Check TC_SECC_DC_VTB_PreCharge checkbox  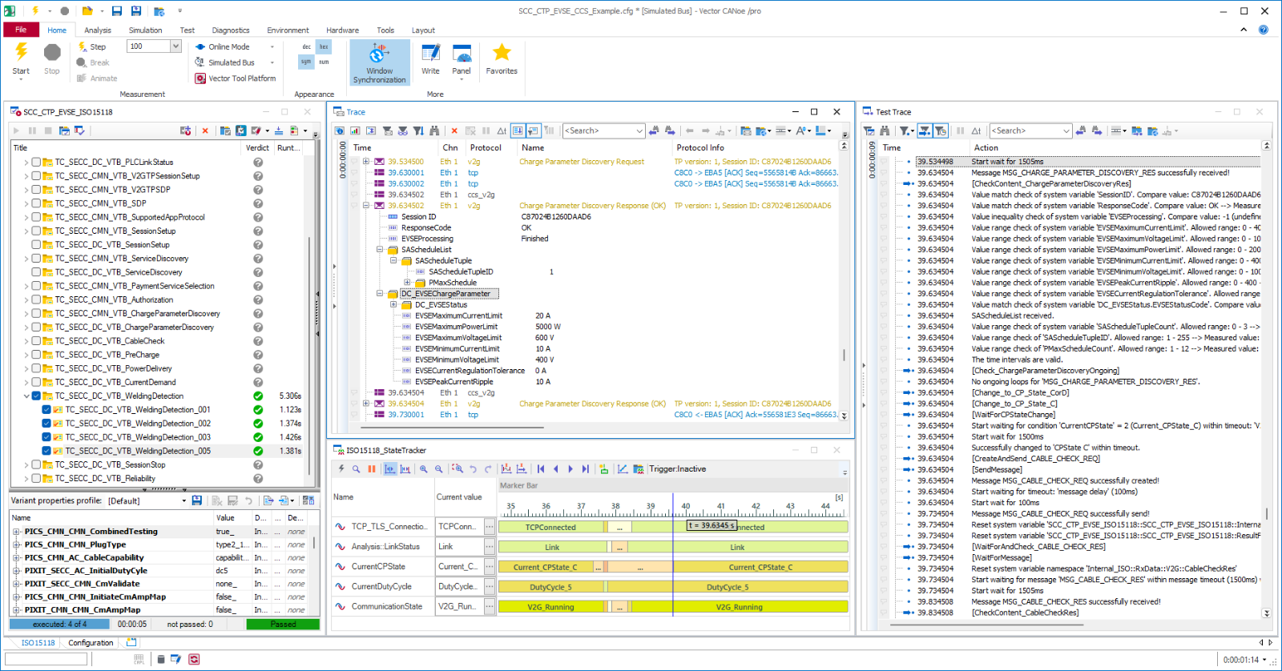(36, 355)
